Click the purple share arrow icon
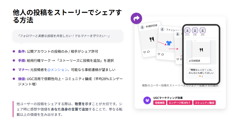The height and width of the screenshot is (129, 236). tap(137, 18)
